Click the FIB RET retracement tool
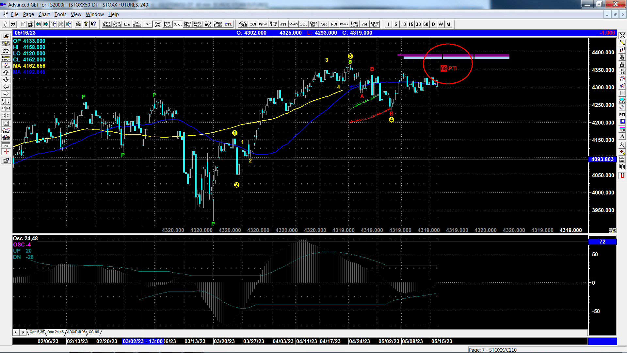The height and width of the screenshot is (353, 627). 622,57
